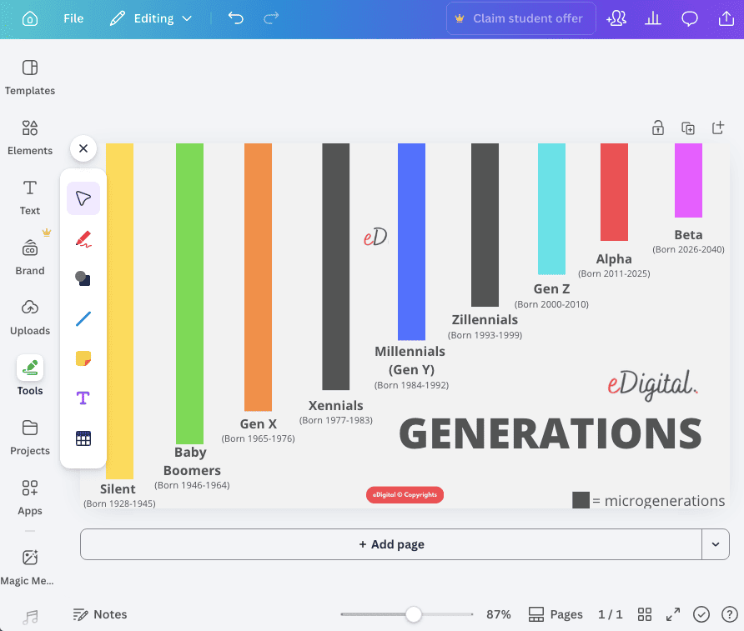744x631 pixels.
Task: Click Claim student offer button
Action: pyautogui.click(x=521, y=18)
